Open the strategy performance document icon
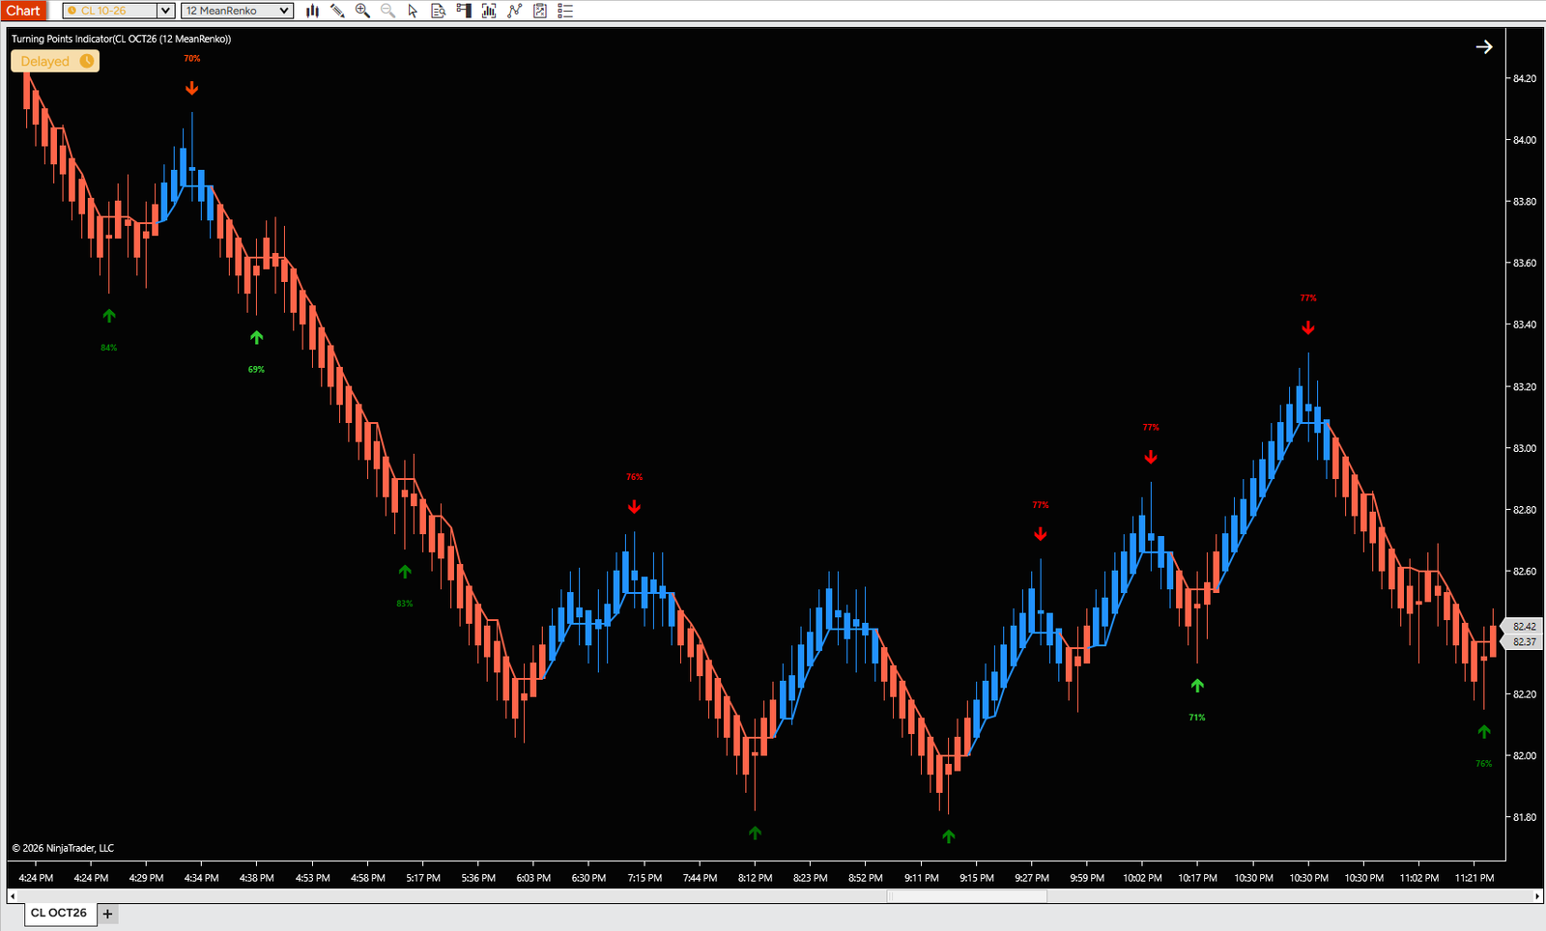The height and width of the screenshot is (931, 1546). click(x=540, y=11)
